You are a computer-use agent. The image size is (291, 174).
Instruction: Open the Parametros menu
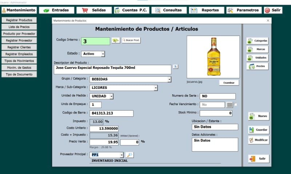[x=244, y=10]
